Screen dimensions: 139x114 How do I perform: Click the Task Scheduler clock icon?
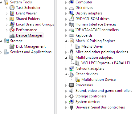(12, 8)
